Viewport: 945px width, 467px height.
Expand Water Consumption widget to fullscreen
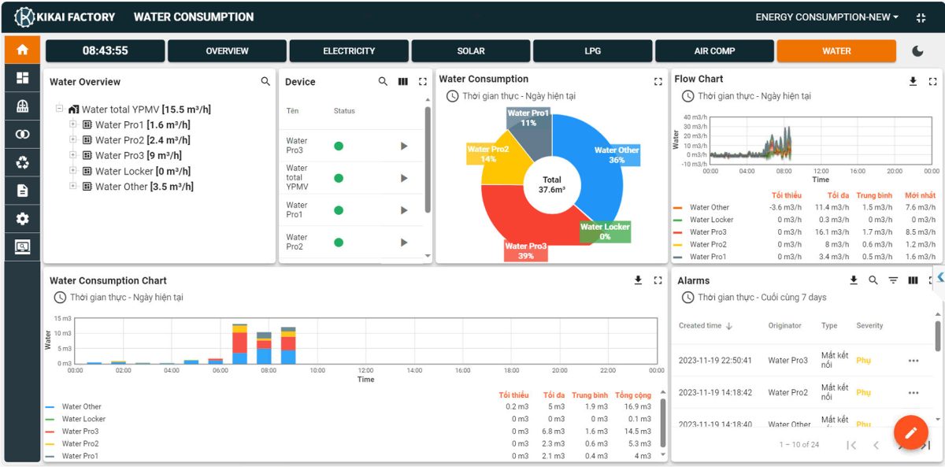coord(658,82)
